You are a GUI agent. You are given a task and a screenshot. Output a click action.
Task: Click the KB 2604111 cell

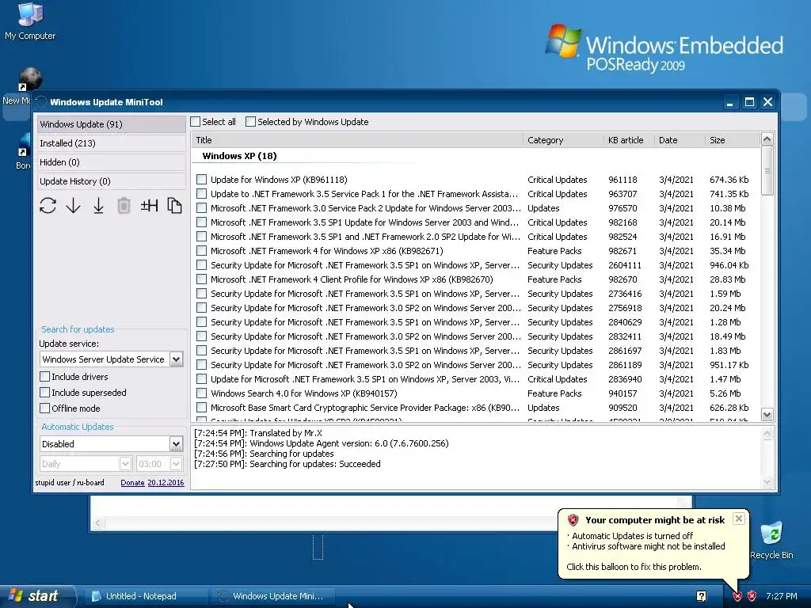pyautogui.click(x=625, y=265)
